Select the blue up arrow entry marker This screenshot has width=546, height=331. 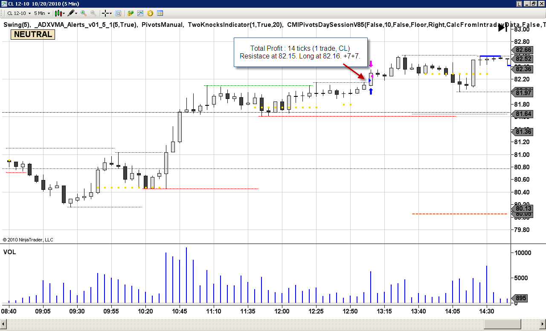pyautogui.click(x=371, y=91)
